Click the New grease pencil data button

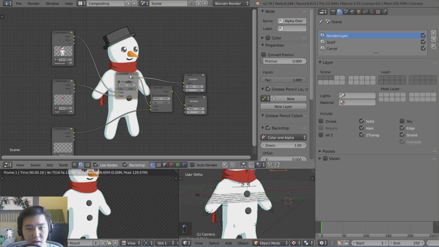[290, 98]
